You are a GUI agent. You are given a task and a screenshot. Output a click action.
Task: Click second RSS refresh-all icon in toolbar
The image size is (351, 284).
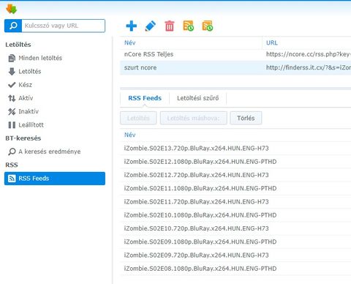click(208, 26)
